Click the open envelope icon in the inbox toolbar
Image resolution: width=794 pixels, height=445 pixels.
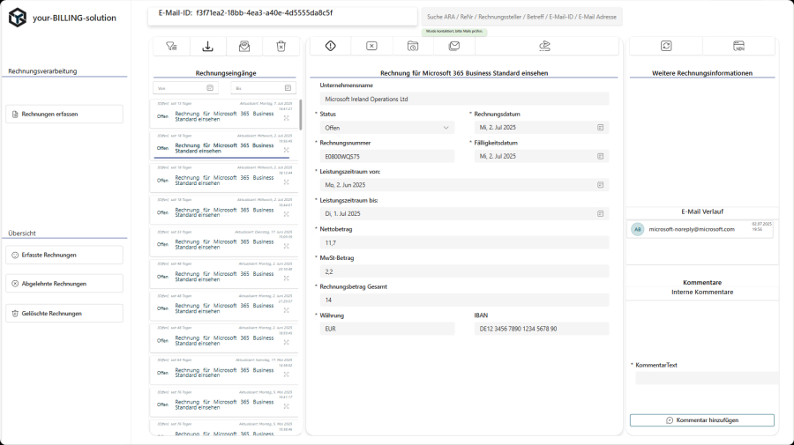[x=244, y=47]
